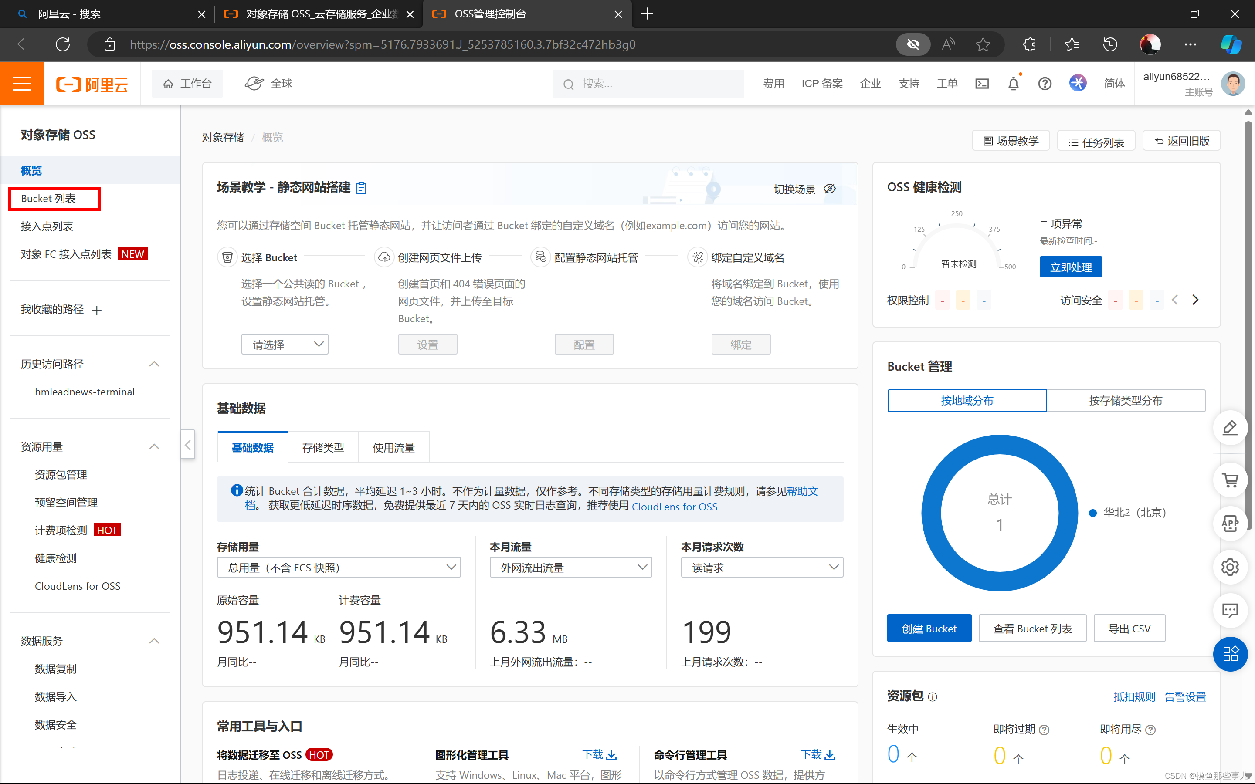
Task: Click the 创建 Bucket button
Action: [x=929, y=629]
